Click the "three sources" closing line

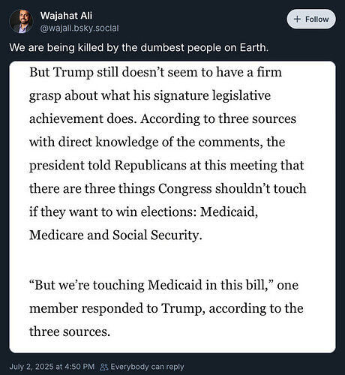[x=70, y=331]
